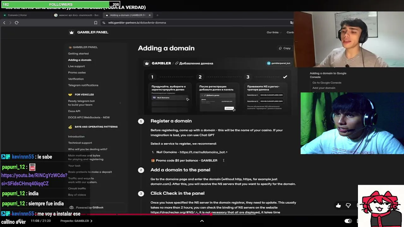
Task: Click 'Go to Google Console' in page outline
Action: 327,83
